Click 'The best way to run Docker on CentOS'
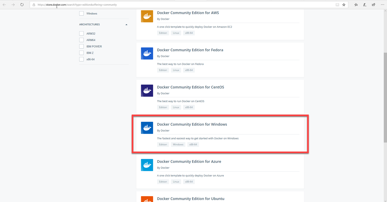This screenshot has width=387, height=202. (x=180, y=101)
